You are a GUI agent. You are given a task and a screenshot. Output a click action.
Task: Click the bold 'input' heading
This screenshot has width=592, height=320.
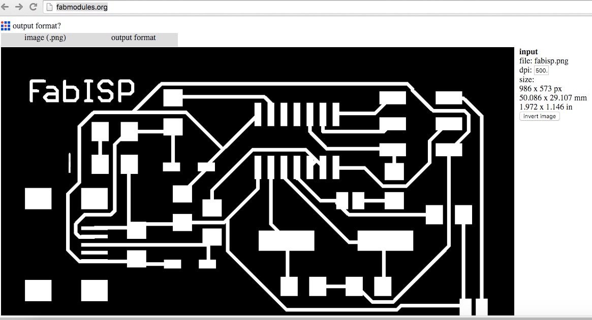pyautogui.click(x=528, y=52)
